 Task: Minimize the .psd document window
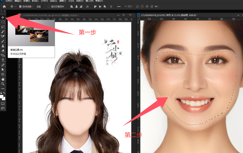118,15
